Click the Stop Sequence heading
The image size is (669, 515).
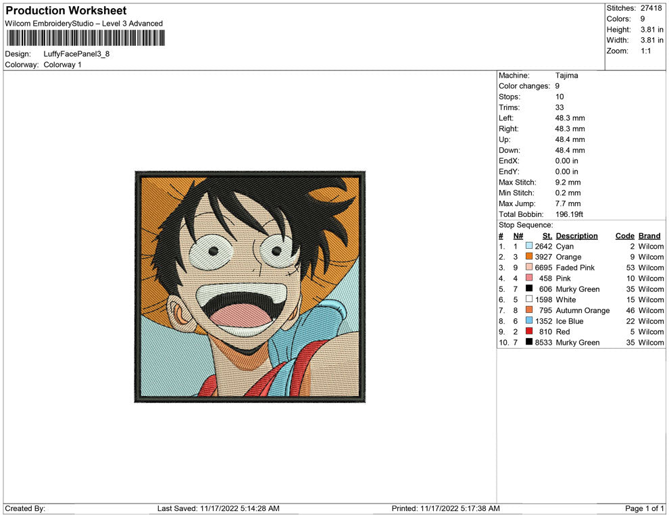(x=526, y=224)
